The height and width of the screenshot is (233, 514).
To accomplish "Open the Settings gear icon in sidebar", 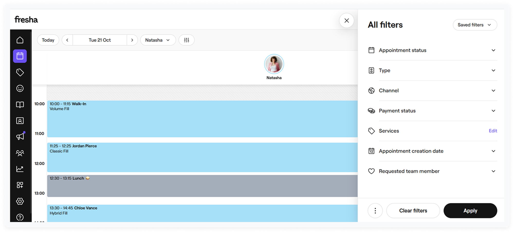I will [x=20, y=201].
